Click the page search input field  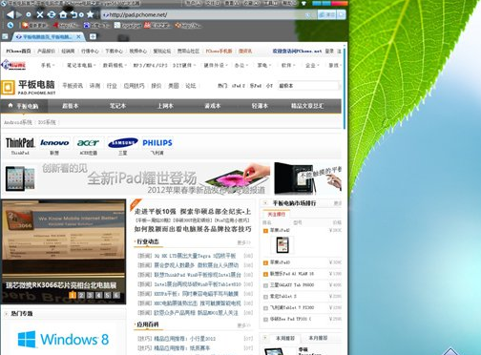(308, 86)
